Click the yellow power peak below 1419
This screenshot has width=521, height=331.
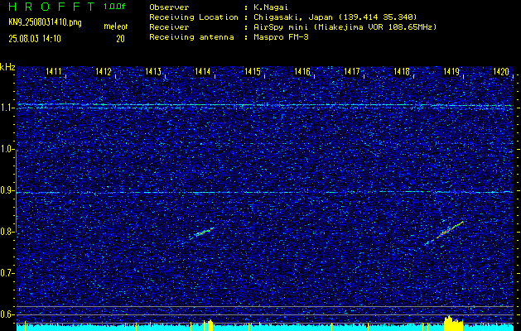(x=453, y=324)
